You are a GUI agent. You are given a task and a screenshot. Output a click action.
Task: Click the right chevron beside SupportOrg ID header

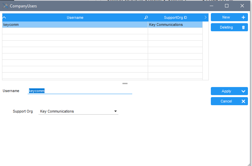[205, 17]
